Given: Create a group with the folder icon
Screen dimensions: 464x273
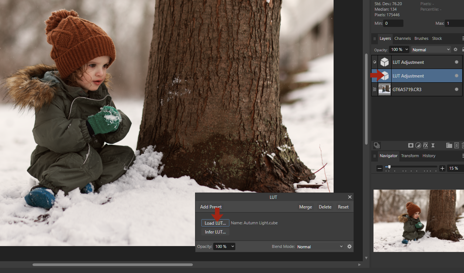Looking at the screenshot, I should (x=449, y=145).
